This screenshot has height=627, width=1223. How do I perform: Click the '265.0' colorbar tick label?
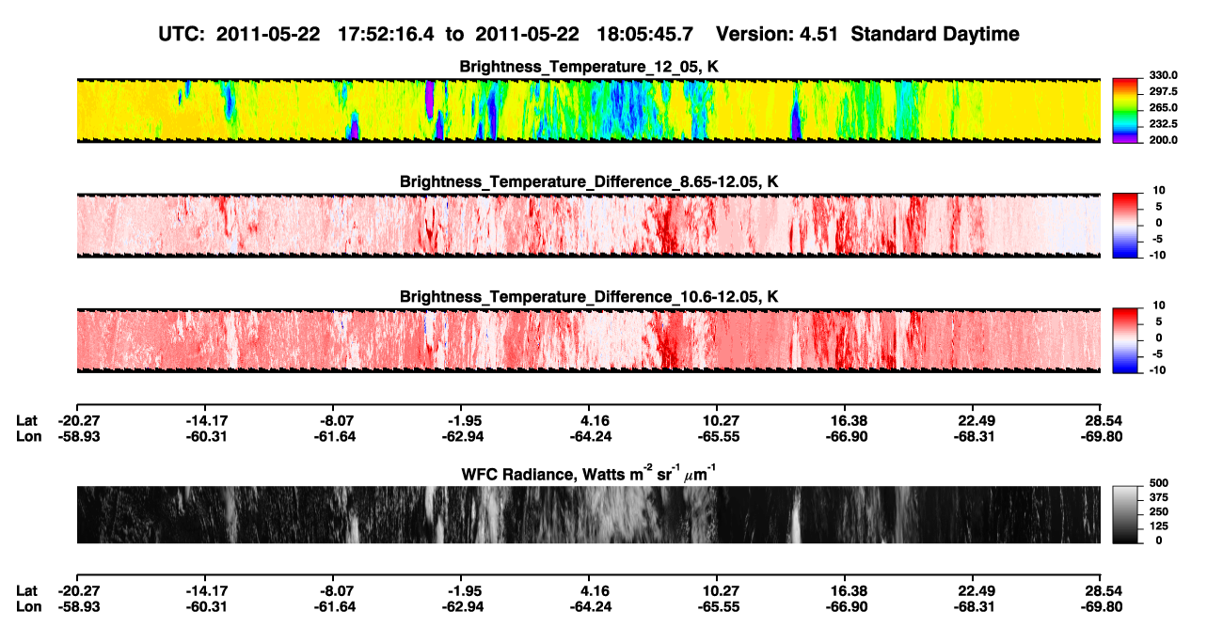1164,107
